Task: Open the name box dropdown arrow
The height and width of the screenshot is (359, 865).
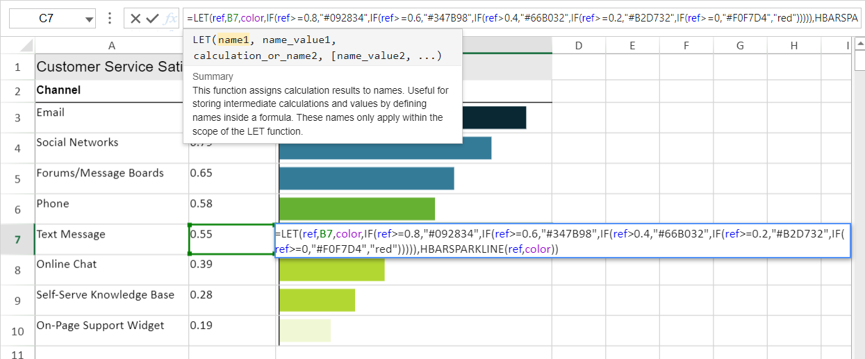Action: (x=89, y=19)
